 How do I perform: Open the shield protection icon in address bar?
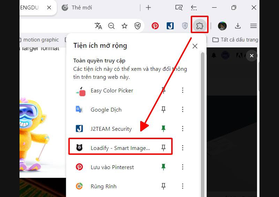137,26
